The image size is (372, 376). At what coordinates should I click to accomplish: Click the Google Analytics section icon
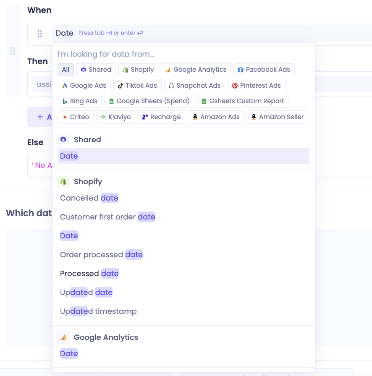[x=63, y=337]
